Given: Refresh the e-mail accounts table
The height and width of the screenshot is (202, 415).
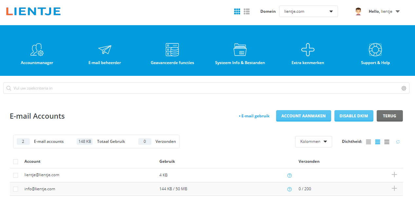Looking at the screenshot, I should (x=398, y=142).
